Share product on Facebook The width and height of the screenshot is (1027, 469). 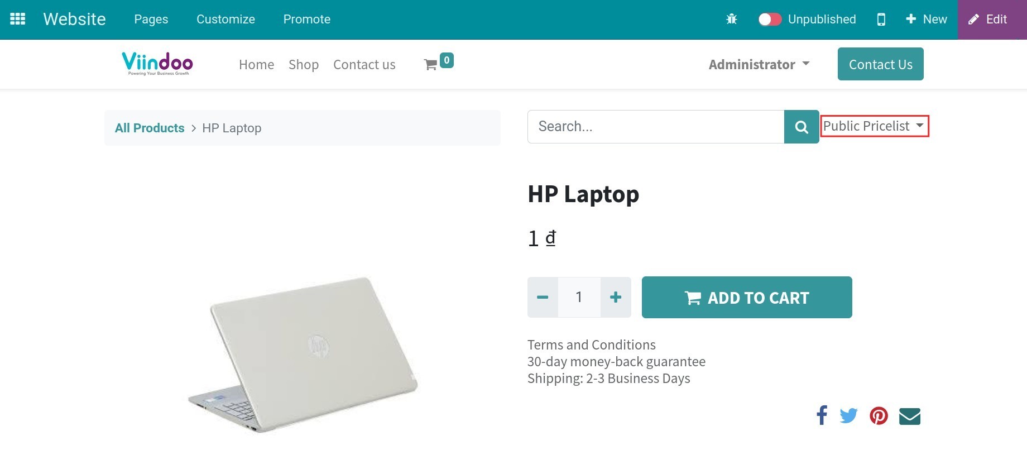[822, 415]
